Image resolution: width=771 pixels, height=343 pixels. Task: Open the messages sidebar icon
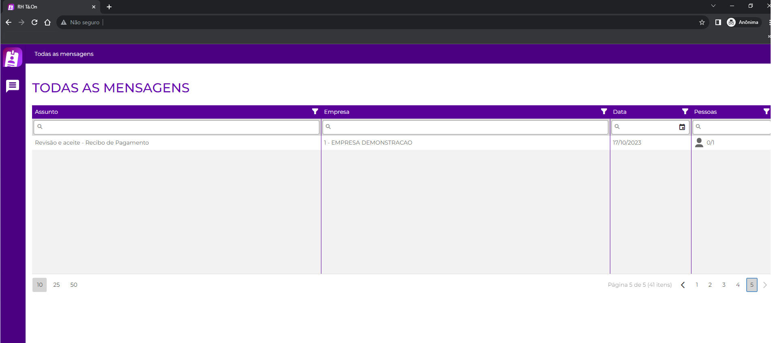13,86
